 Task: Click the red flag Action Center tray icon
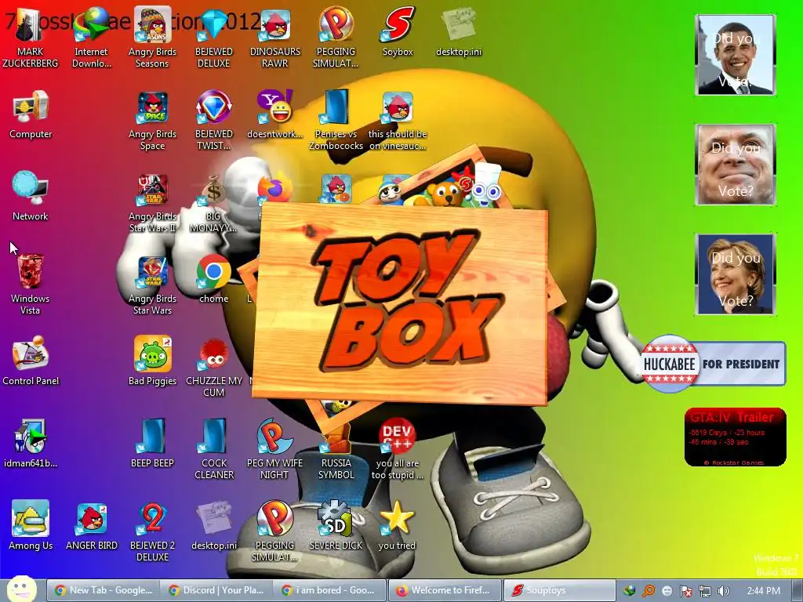tap(685, 591)
